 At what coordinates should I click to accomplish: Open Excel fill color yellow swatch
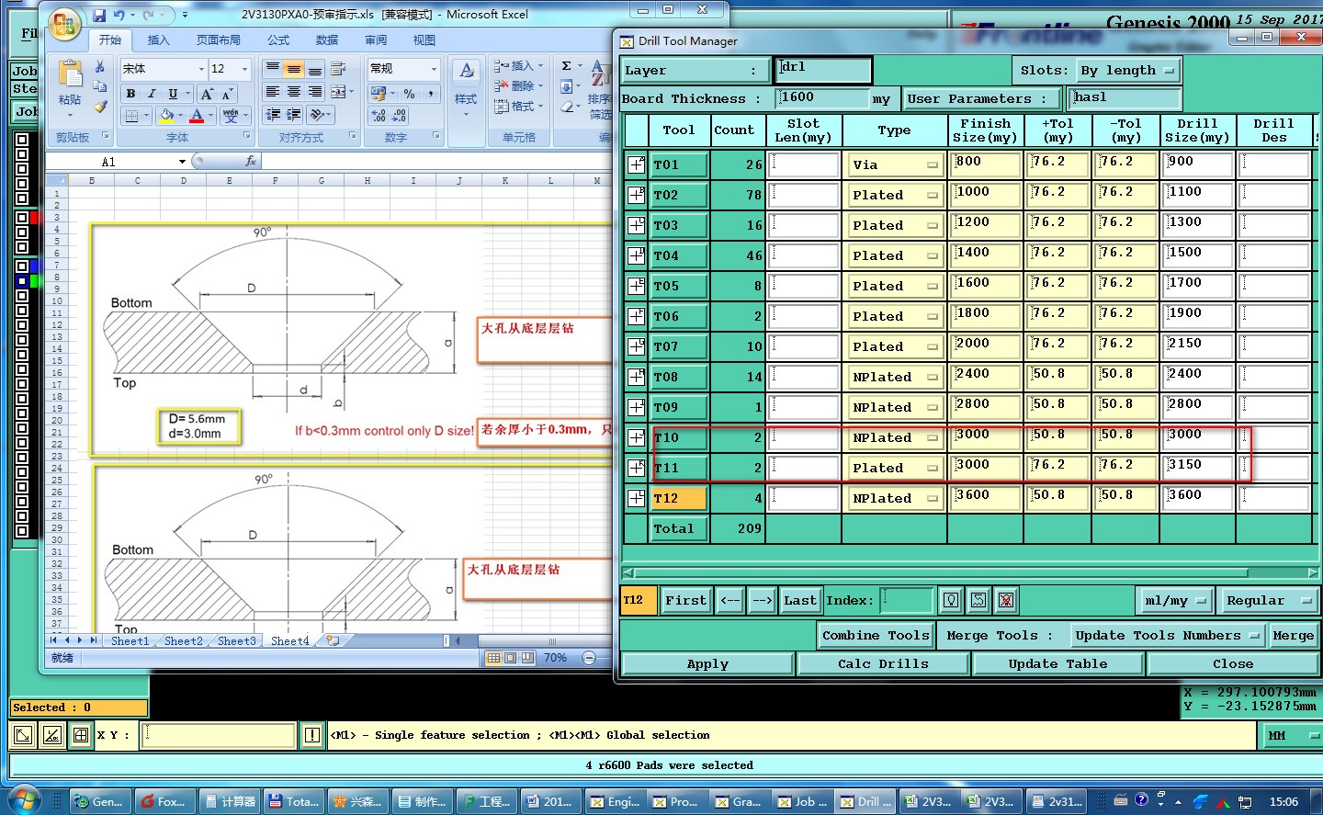[x=165, y=116]
